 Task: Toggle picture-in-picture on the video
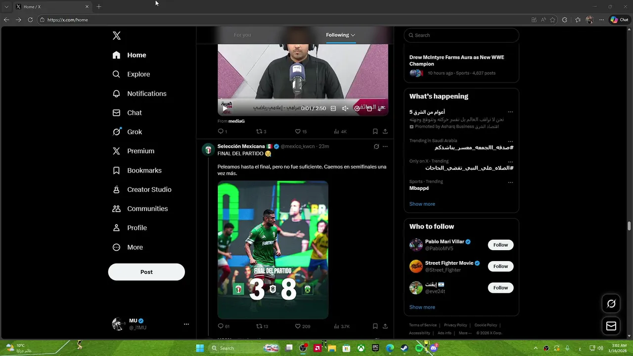pos(369,108)
